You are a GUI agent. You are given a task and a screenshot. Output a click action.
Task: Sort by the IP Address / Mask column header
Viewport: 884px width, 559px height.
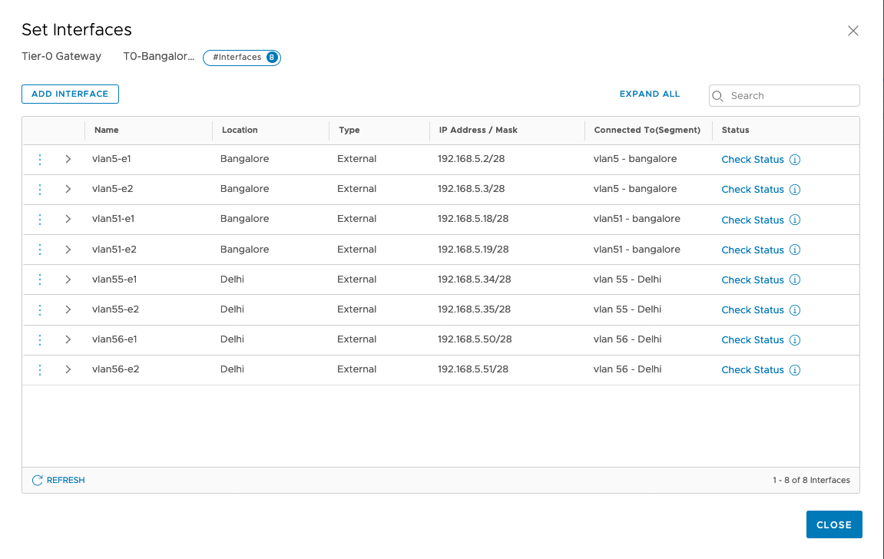coord(478,131)
